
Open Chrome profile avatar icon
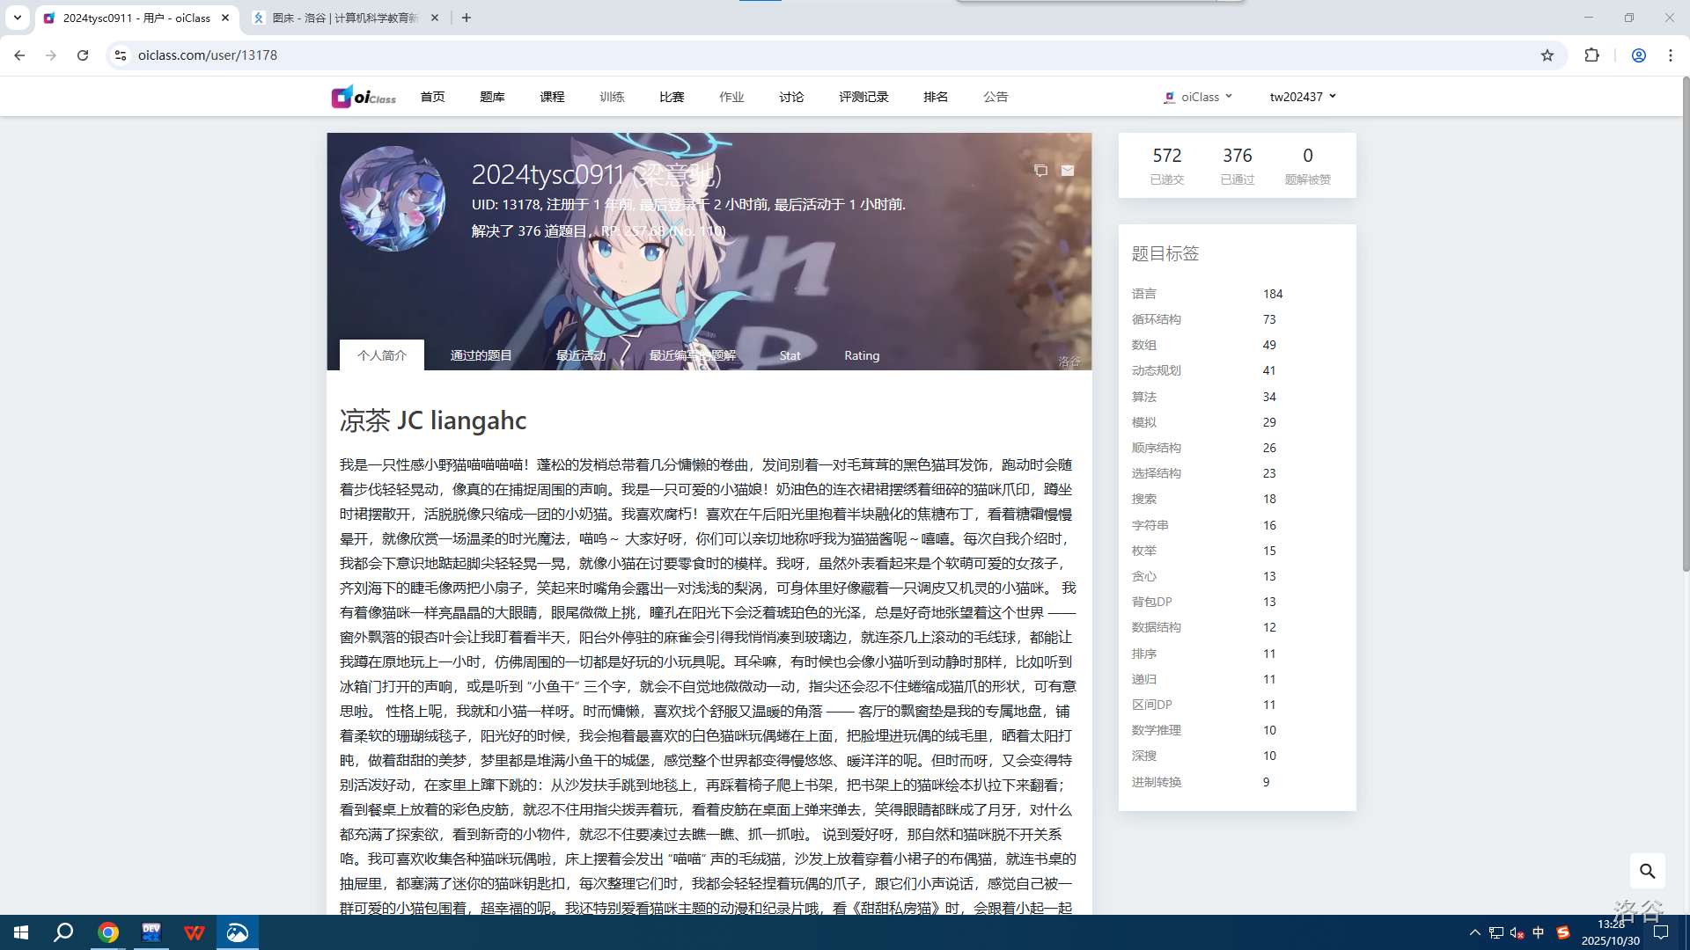click(1638, 55)
